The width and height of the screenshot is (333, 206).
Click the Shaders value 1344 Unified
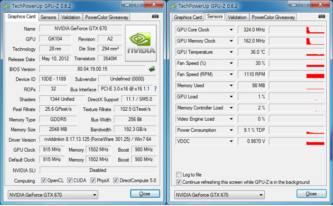tap(62, 99)
